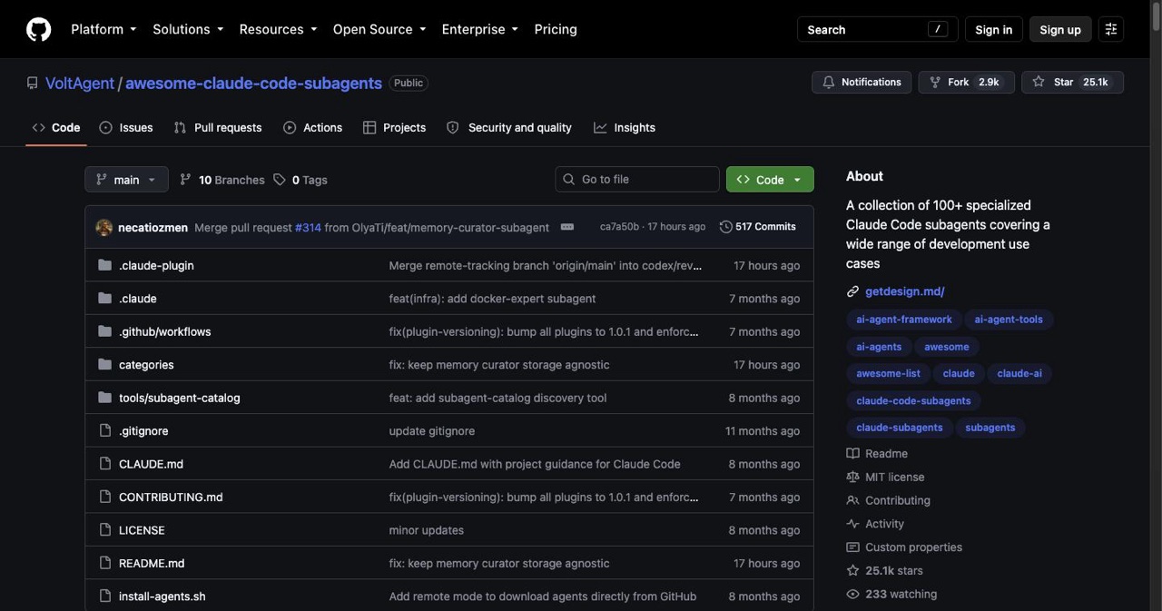Expand the Resources menu

pyautogui.click(x=278, y=29)
